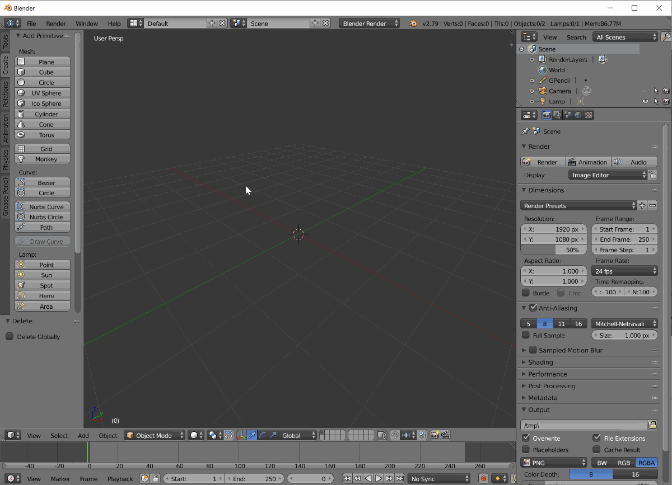Open Object Mode dropdown
Viewport: 672px width, 485px height.
pos(155,435)
